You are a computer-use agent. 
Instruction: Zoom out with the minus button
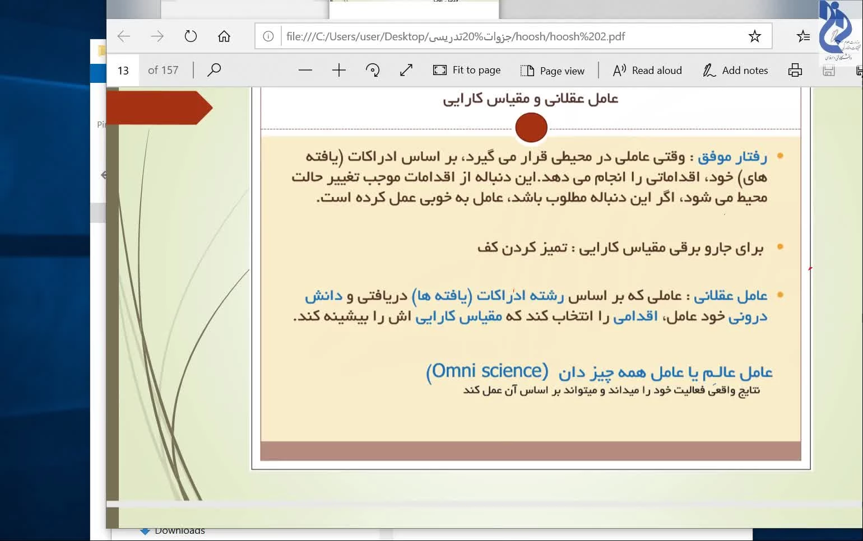[x=305, y=70]
